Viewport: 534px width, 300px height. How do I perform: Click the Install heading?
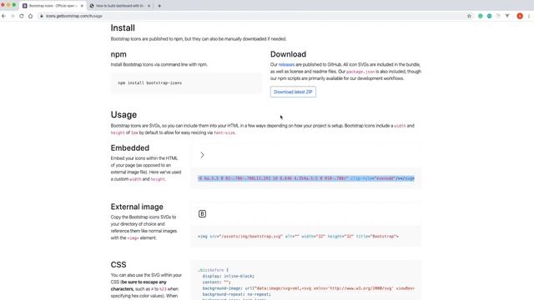[123, 27]
